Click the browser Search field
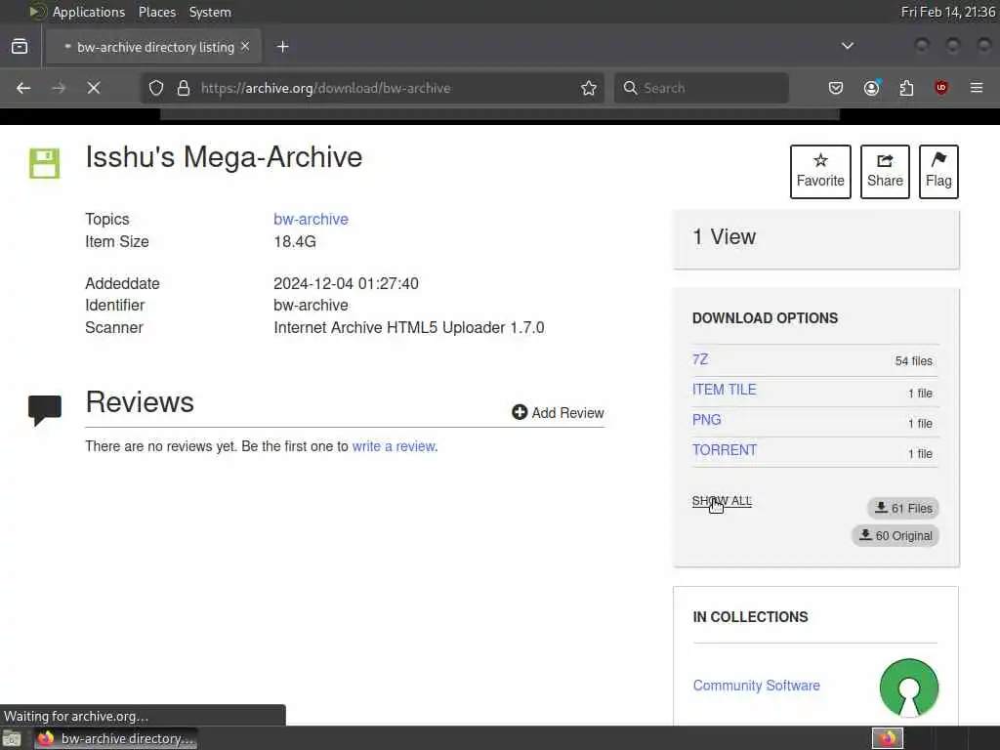 [701, 88]
